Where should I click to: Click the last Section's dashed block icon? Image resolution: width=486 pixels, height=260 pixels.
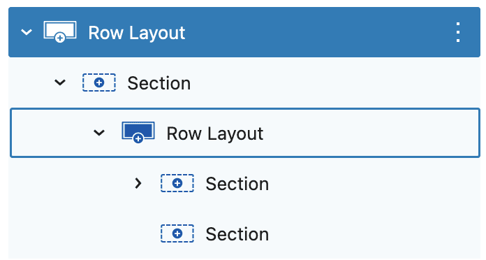pyautogui.click(x=177, y=233)
